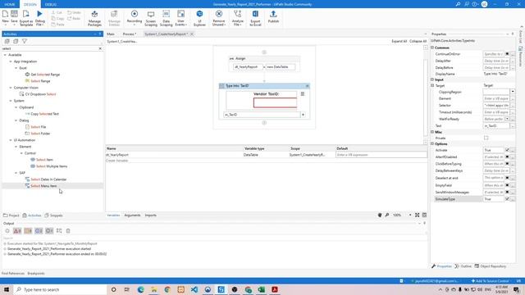525x295 pixels.
Task: Click Analyze File in the ribbon
Action: (238, 18)
